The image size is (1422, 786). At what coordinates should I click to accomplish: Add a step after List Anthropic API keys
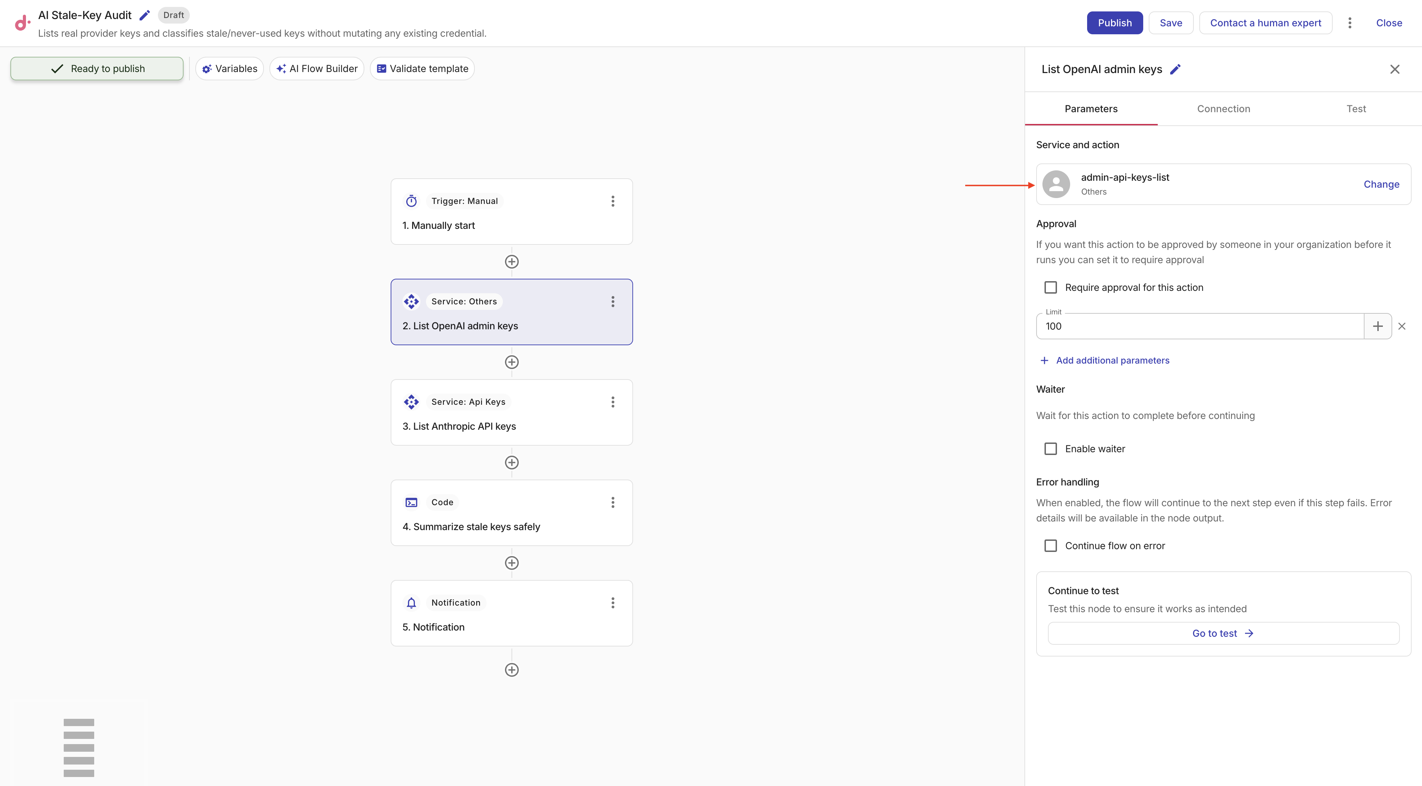tap(512, 463)
